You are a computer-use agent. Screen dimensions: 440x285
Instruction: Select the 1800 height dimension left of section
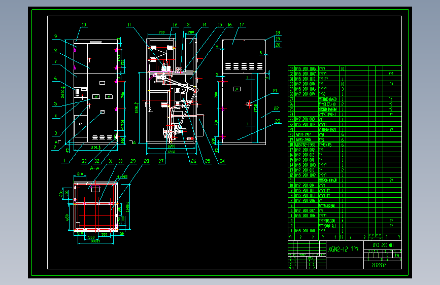click(137, 108)
